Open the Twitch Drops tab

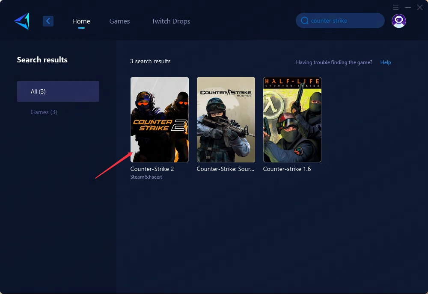pyautogui.click(x=171, y=21)
